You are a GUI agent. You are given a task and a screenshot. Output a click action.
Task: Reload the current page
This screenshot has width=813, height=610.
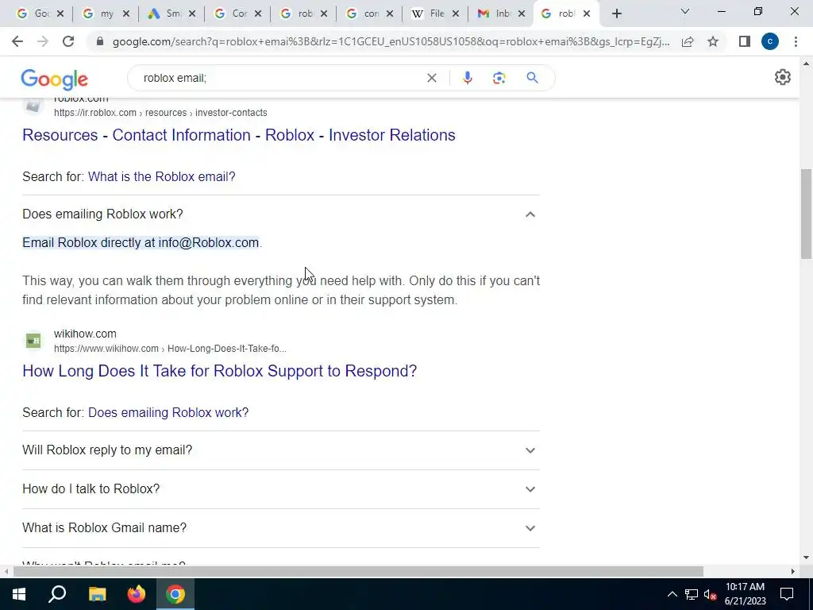click(68, 41)
